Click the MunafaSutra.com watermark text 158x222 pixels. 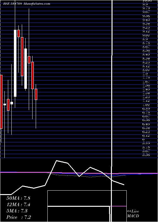click(37, 4)
